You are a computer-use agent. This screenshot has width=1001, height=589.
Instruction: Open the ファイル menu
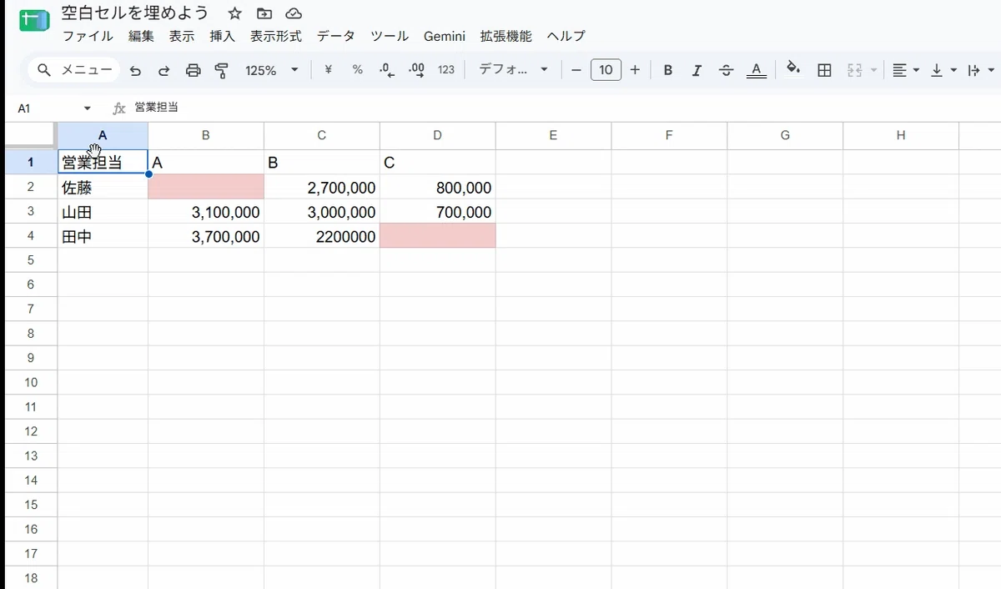pos(88,37)
